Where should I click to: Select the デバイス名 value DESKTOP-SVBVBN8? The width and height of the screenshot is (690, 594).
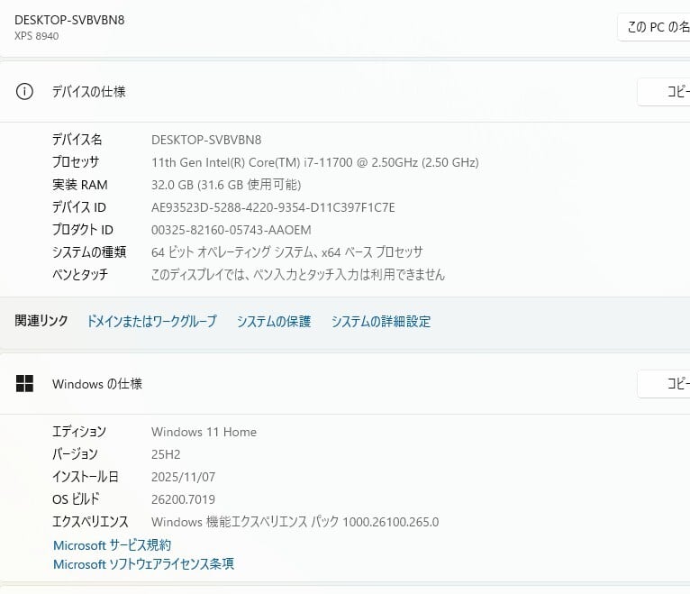pos(206,140)
